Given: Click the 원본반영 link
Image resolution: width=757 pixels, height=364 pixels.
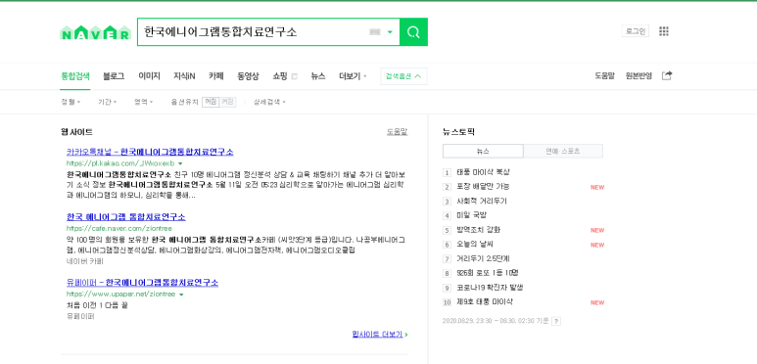Looking at the screenshot, I should pyautogui.click(x=639, y=76).
